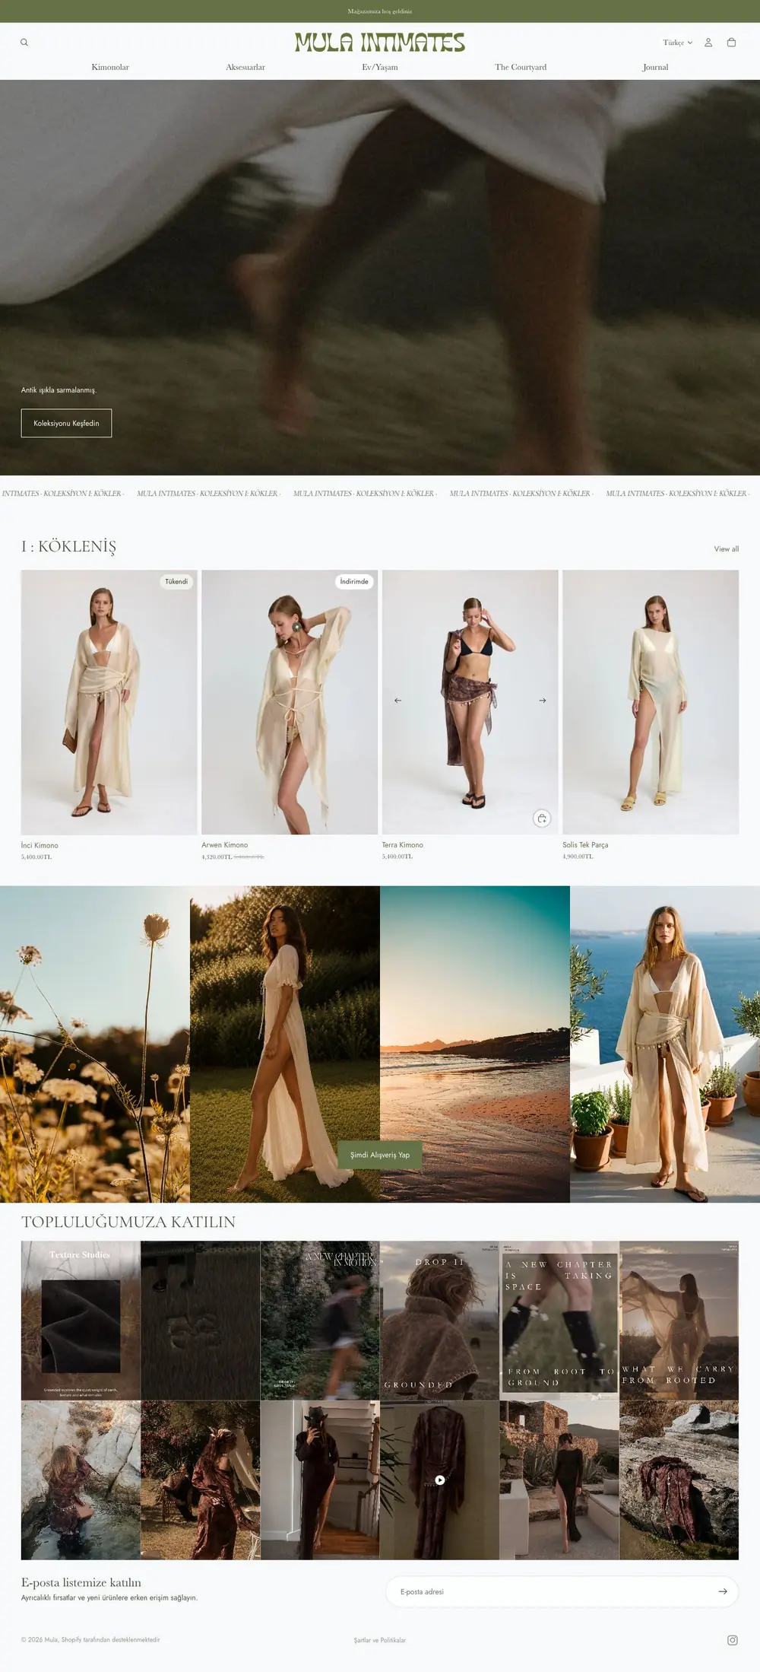Open the shopping bag cart icon
This screenshot has width=760, height=1672.
(x=731, y=43)
